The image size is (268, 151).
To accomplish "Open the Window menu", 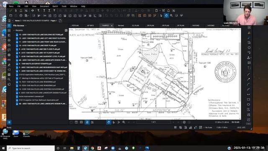I will (74, 6).
